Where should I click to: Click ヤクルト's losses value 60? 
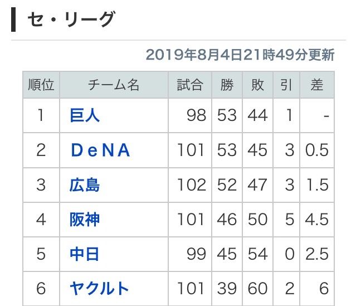click(257, 288)
